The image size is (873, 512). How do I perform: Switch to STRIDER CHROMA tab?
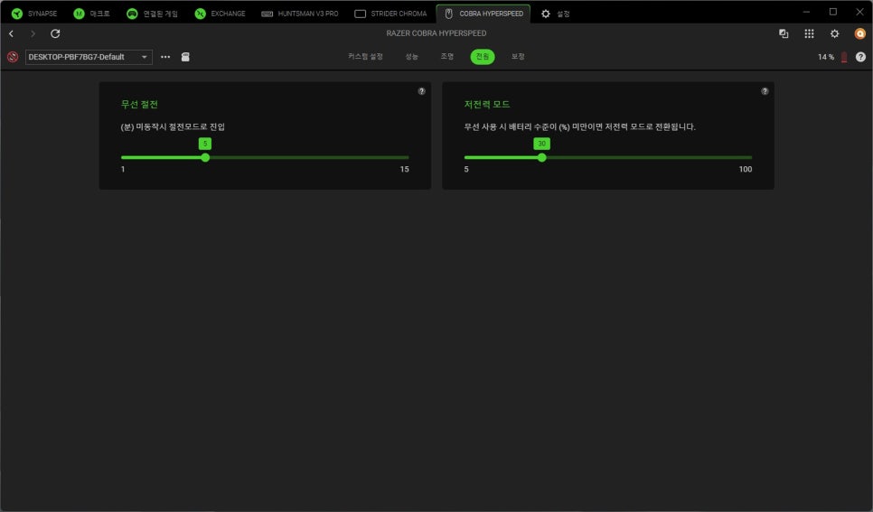pos(390,14)
